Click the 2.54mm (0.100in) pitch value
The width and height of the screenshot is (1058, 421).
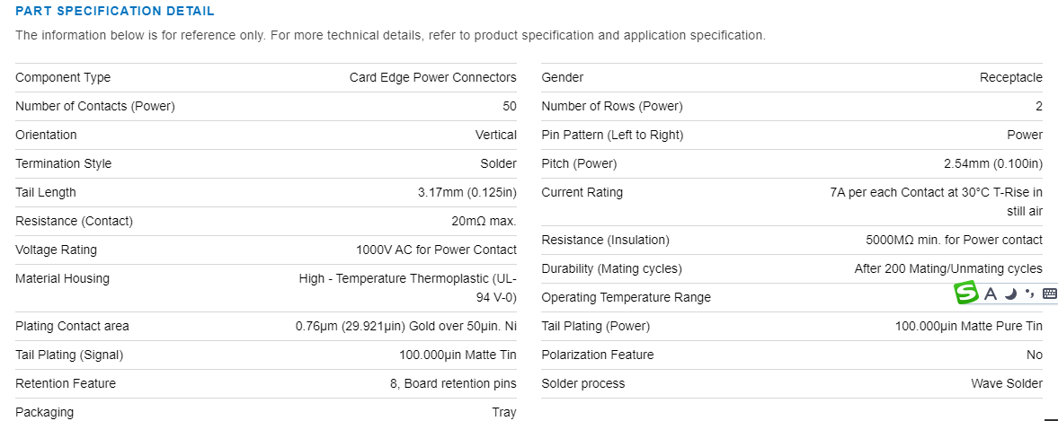point(992,163)
